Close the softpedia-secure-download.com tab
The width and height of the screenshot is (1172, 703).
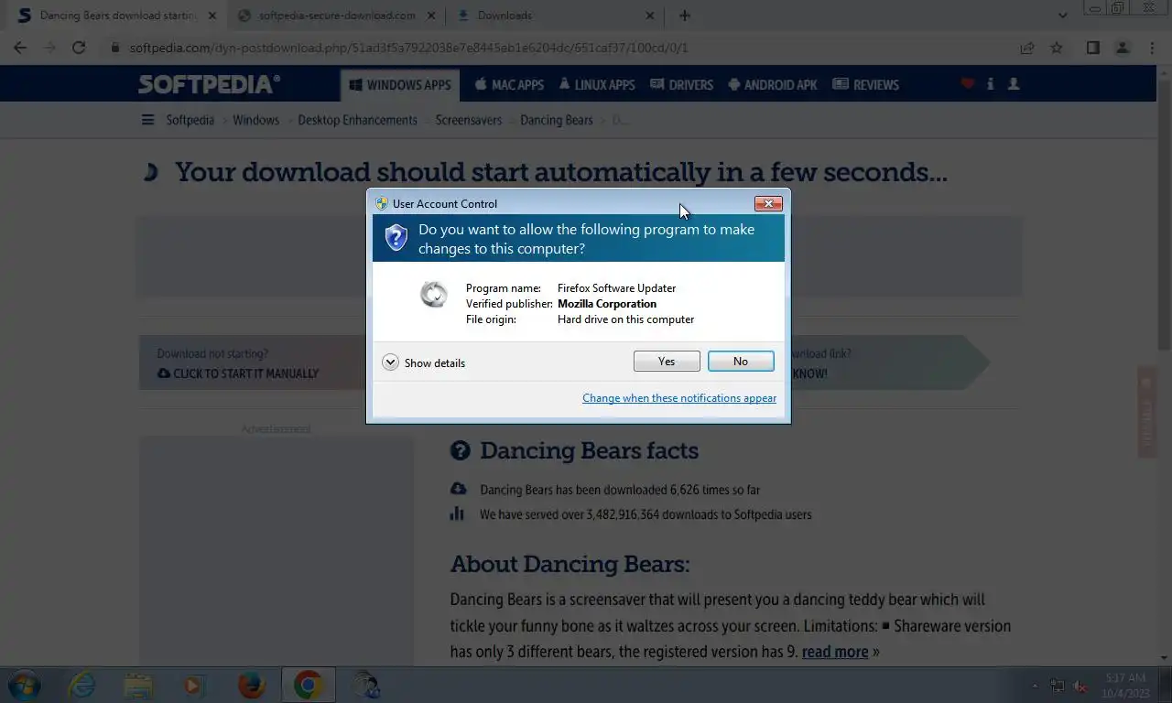(x=431, y=16)
